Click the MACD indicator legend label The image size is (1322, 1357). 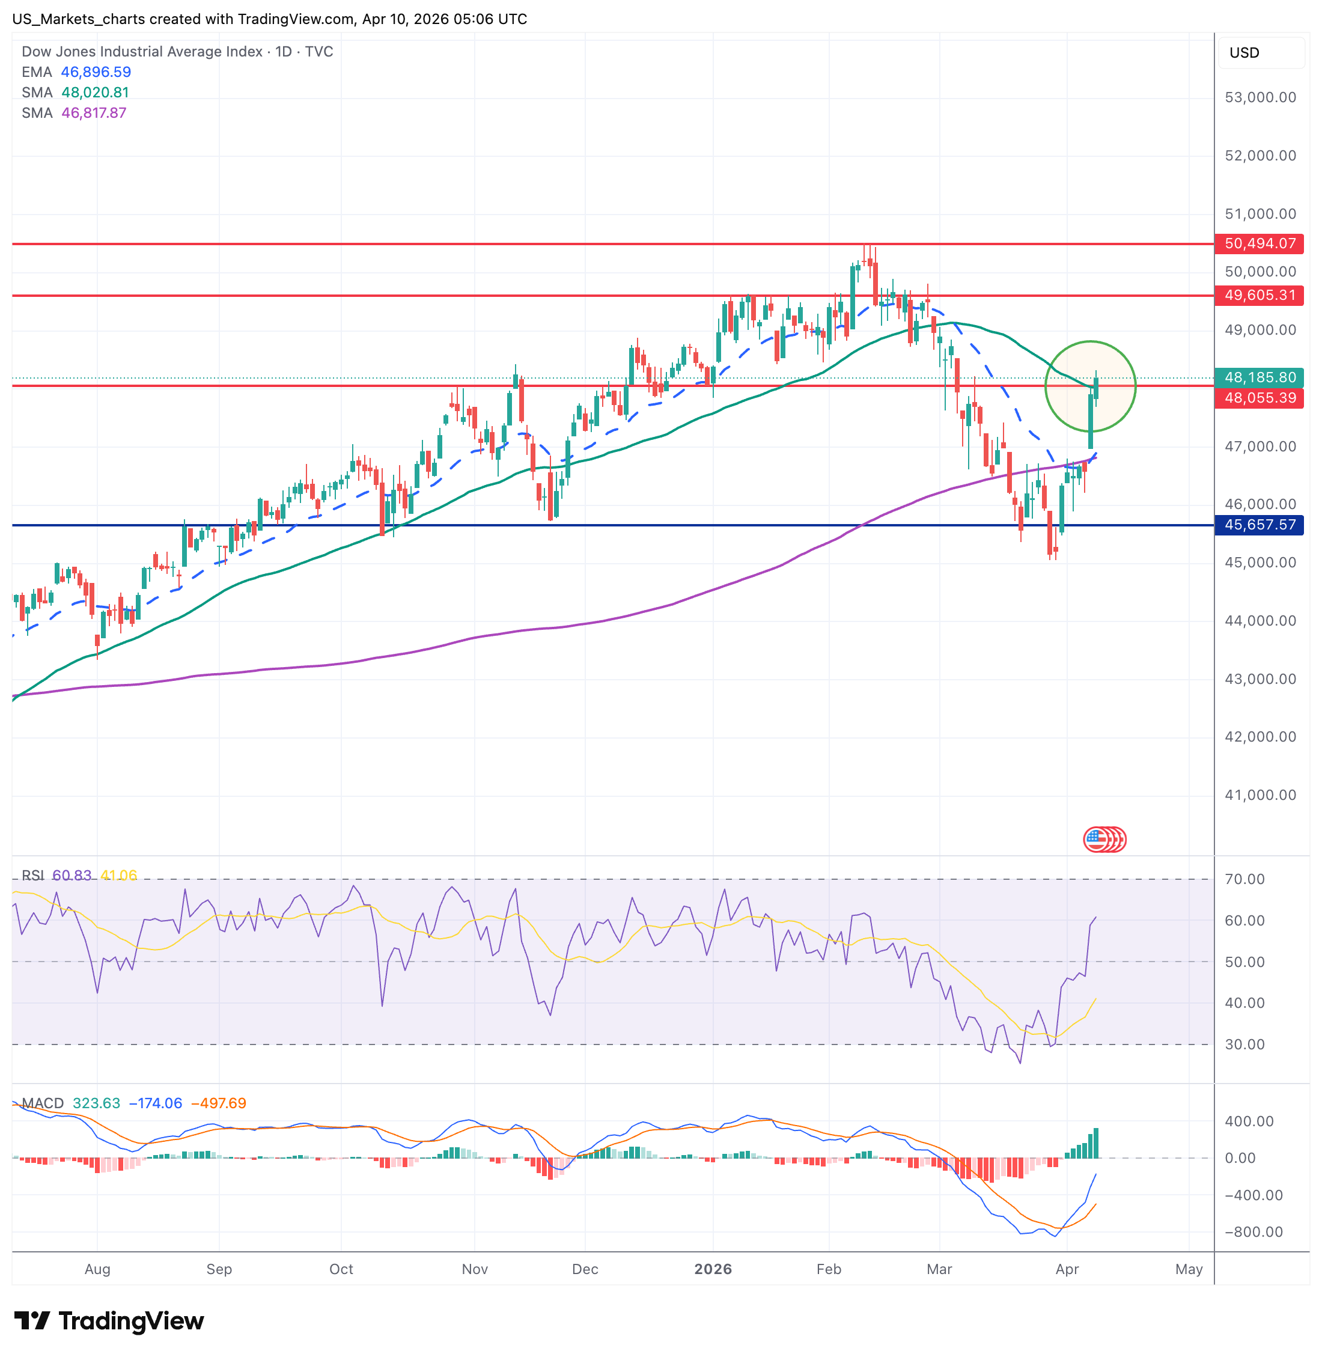[42, 1103]
